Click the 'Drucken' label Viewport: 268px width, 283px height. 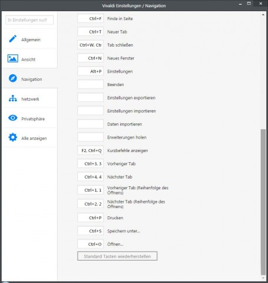115,218
